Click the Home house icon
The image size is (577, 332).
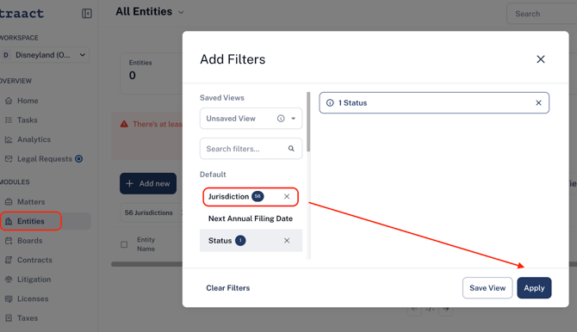tap(9, 101)
